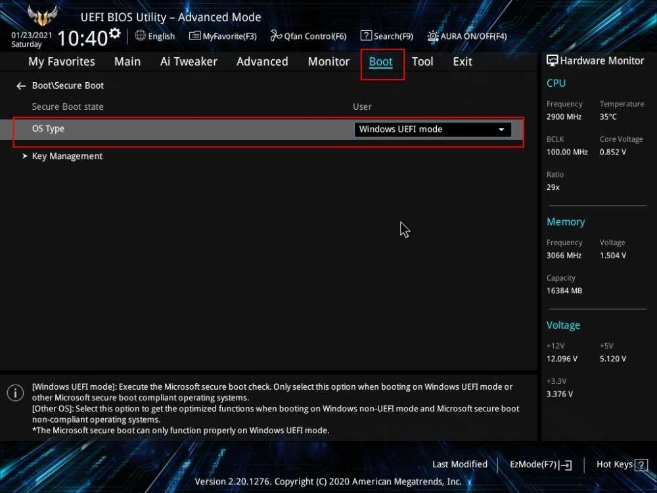The width and height of the screenshot is (657, 493).
Task: Go to the Monitor tab
Action: click(328, 62)
